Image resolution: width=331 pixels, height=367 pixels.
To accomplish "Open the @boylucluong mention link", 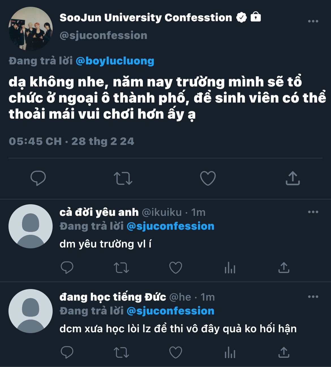I will click(115, 61).
